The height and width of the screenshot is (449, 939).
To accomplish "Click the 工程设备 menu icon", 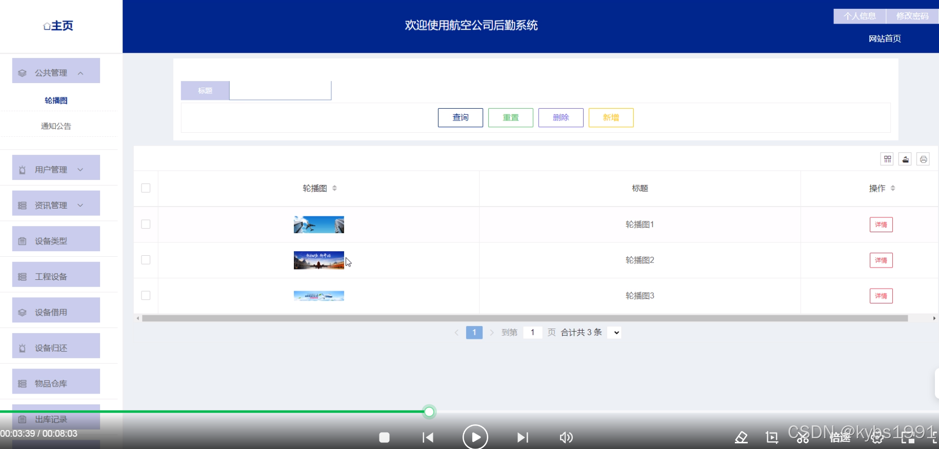I will click(22, 277).
